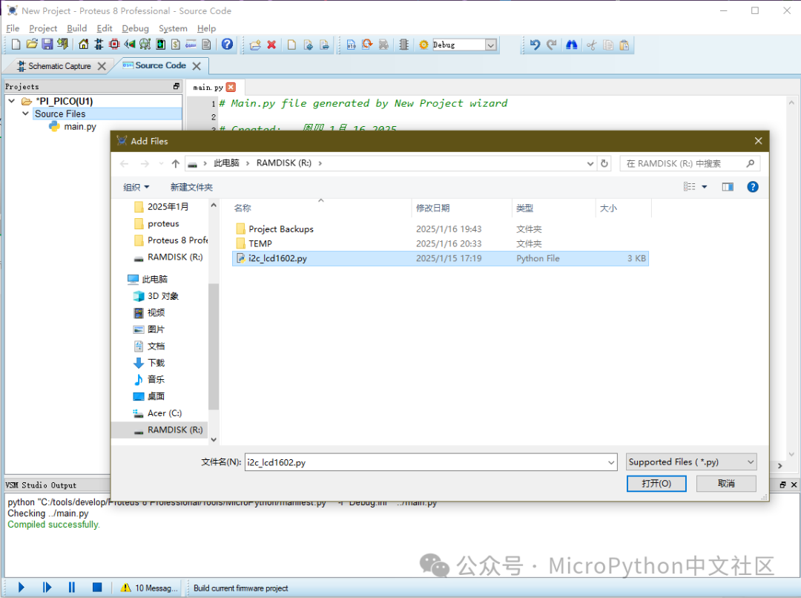Open Project Settings gear icon
801x598 pixels.
423,45
